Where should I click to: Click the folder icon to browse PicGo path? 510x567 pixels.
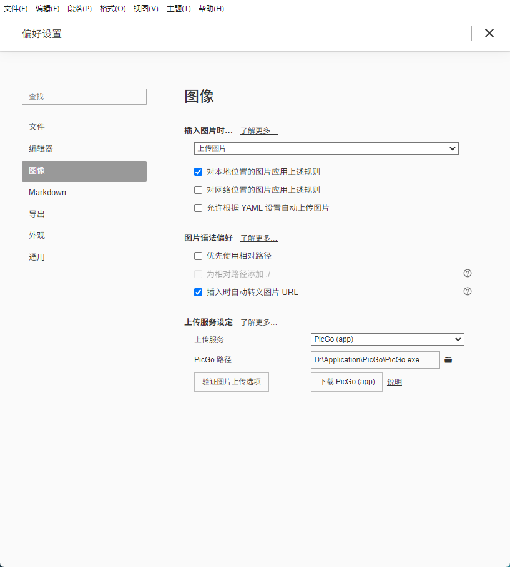pos(448,359)
